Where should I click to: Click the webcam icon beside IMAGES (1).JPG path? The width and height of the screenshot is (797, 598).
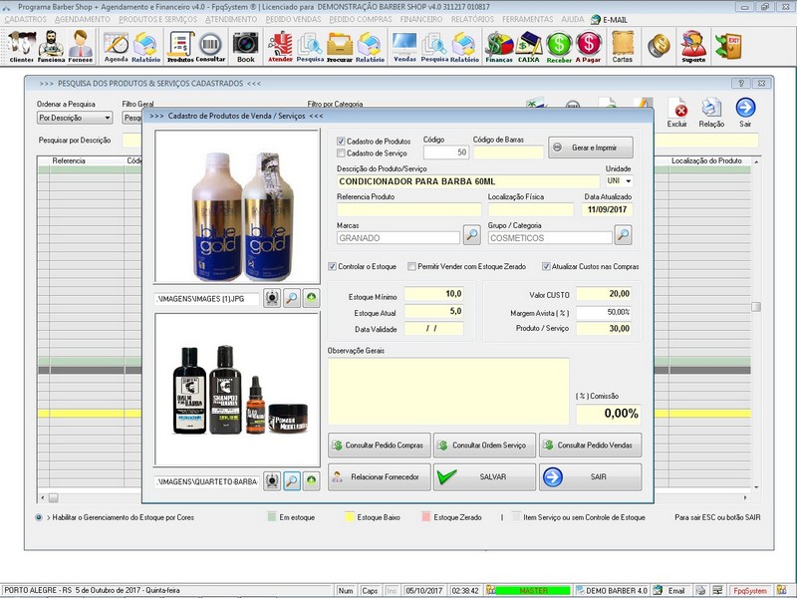271,298
